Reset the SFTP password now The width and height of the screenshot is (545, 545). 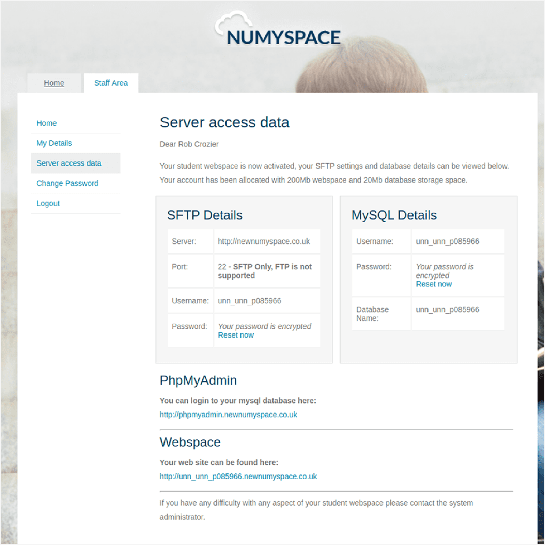point(235,335)
